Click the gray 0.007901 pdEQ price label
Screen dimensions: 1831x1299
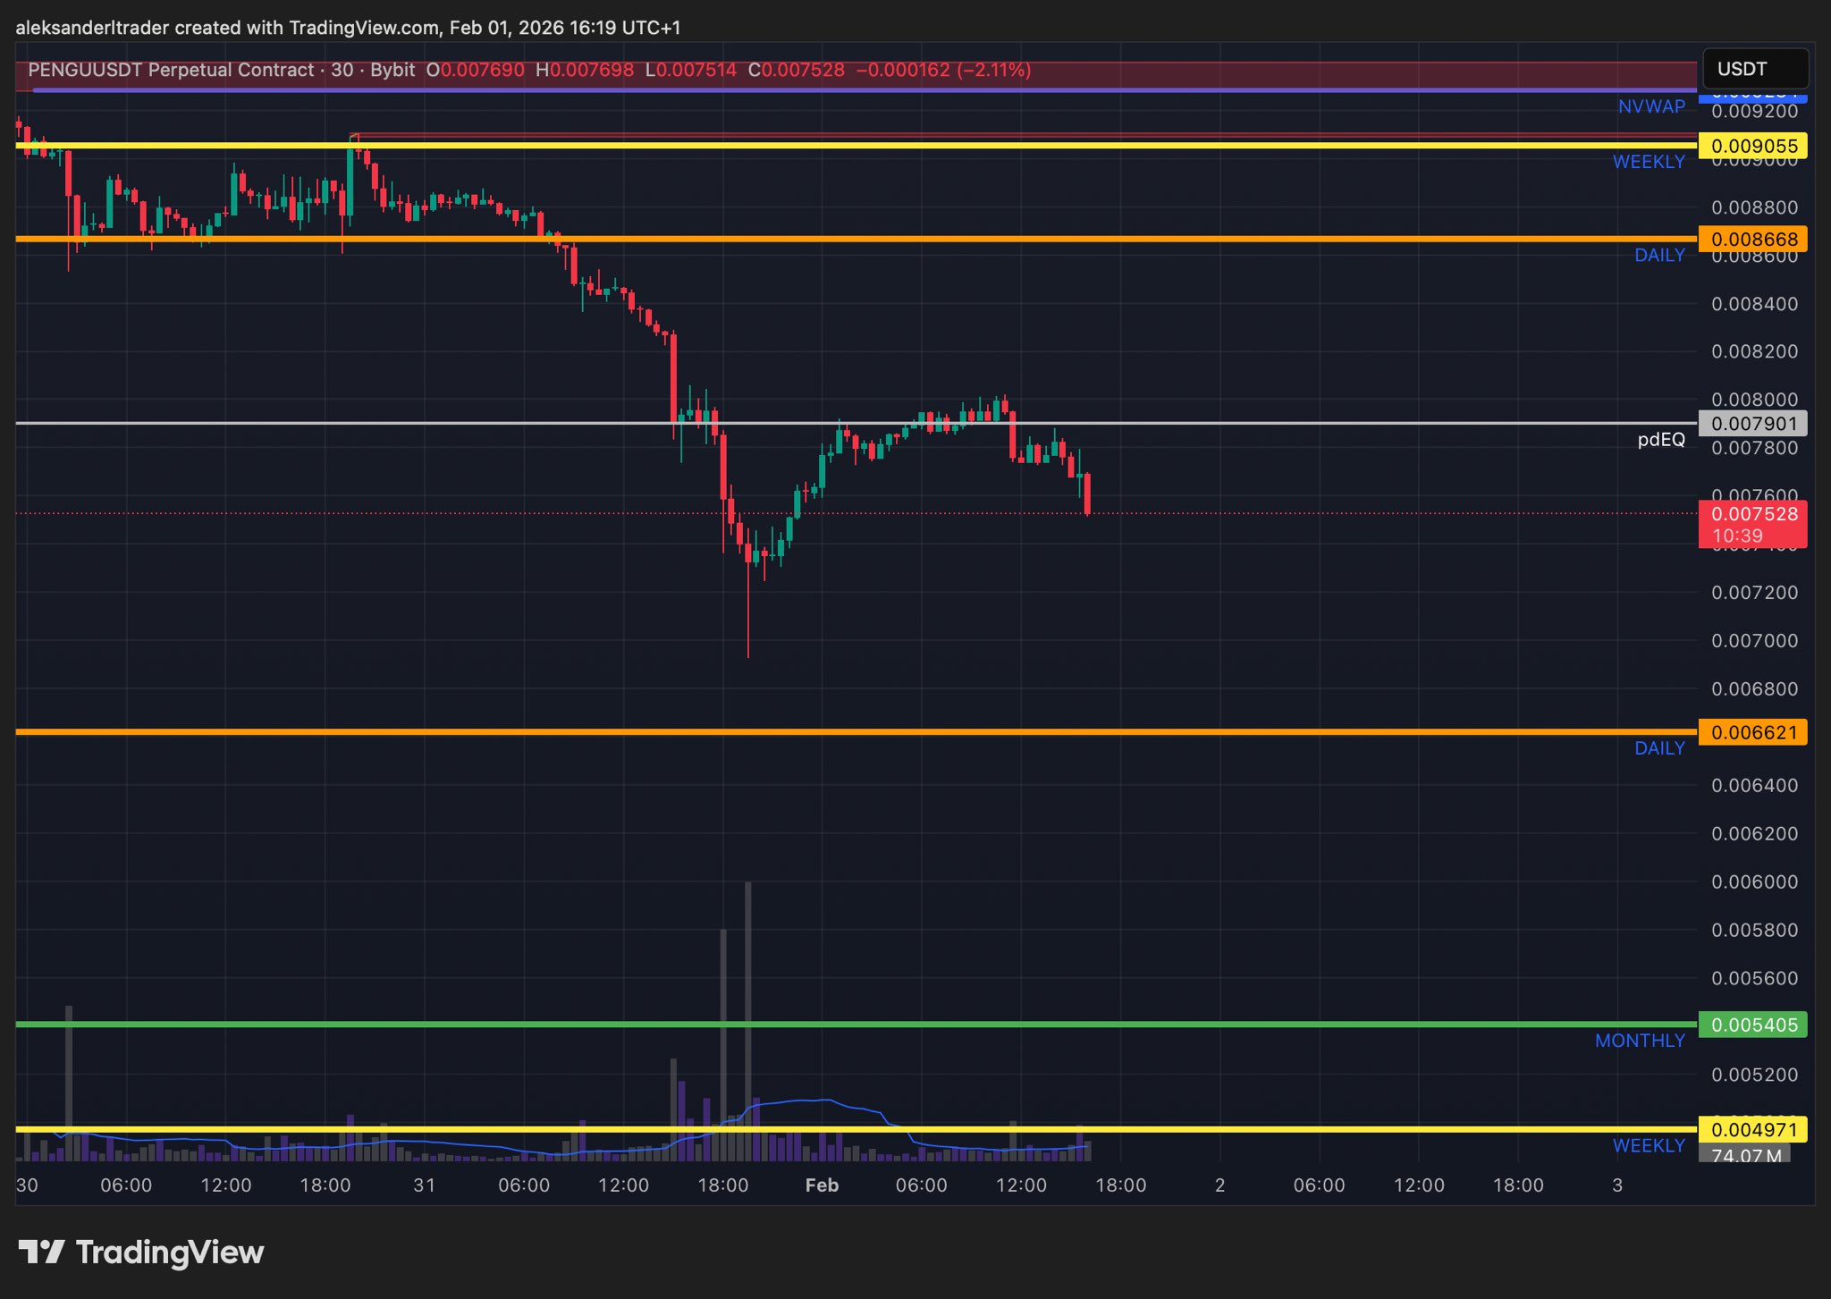click(x=1752, y=423)
